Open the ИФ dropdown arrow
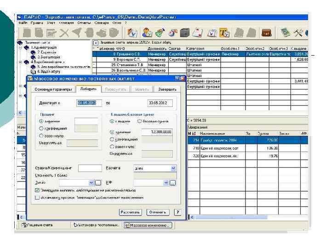This screenshot has width=331, height=248. pos(166,183)
